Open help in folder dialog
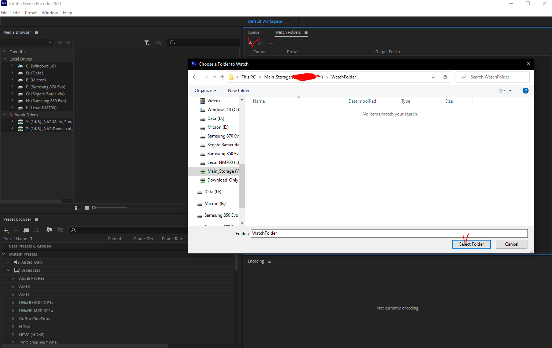The image size is (552, 348). [x=526, y=91]
